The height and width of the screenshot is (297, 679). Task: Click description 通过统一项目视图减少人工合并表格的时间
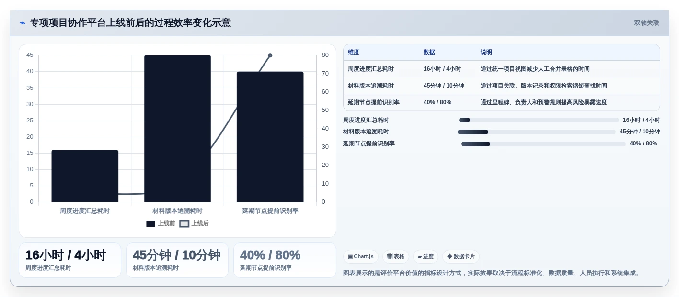[535, 69]
